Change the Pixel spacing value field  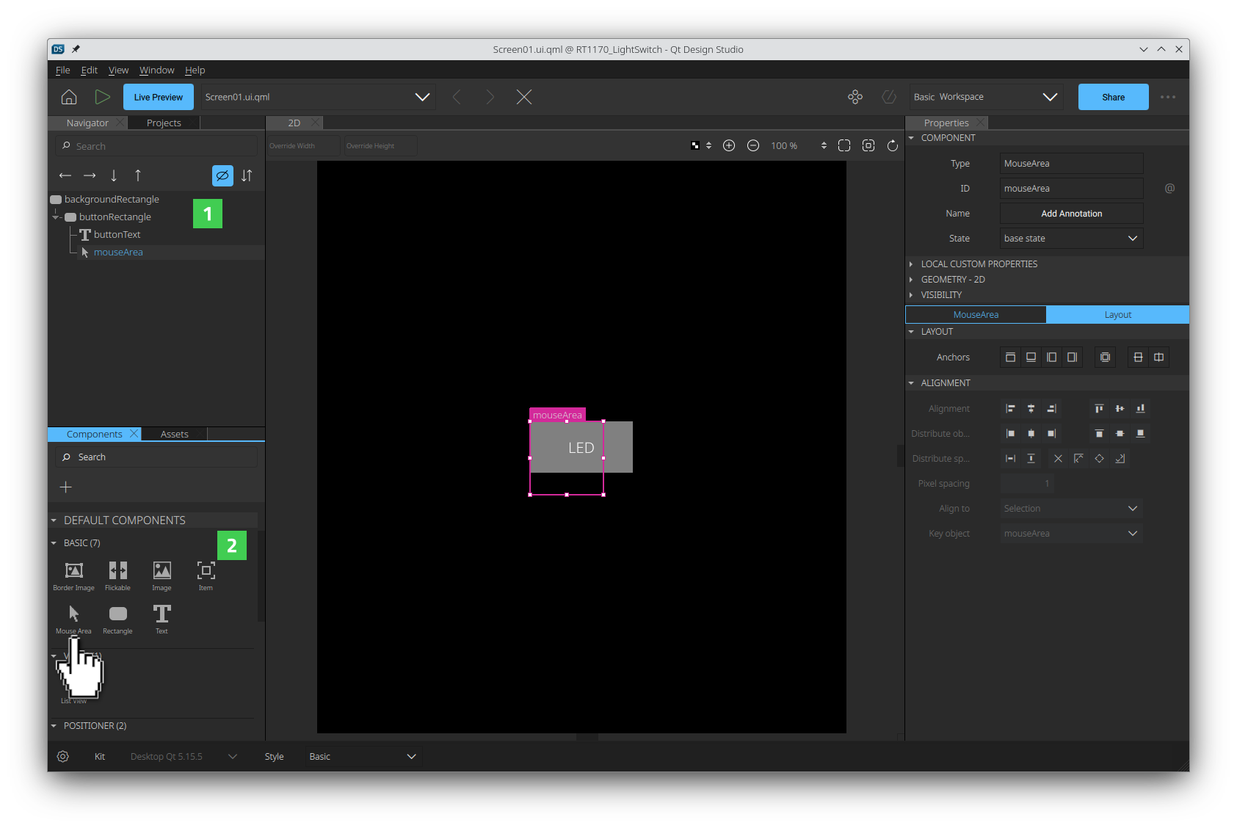click(1026, 483)
